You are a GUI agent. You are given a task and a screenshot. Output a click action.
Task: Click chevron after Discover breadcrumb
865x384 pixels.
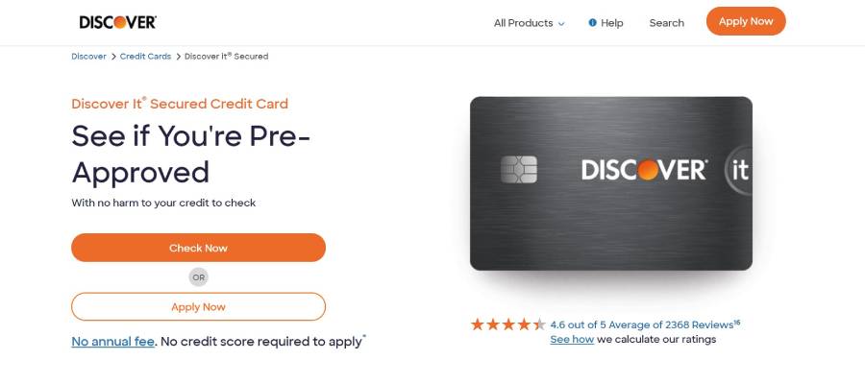(113, 57)
